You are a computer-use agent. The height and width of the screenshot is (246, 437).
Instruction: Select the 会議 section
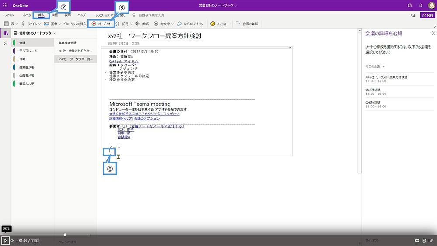coord(33,43)
